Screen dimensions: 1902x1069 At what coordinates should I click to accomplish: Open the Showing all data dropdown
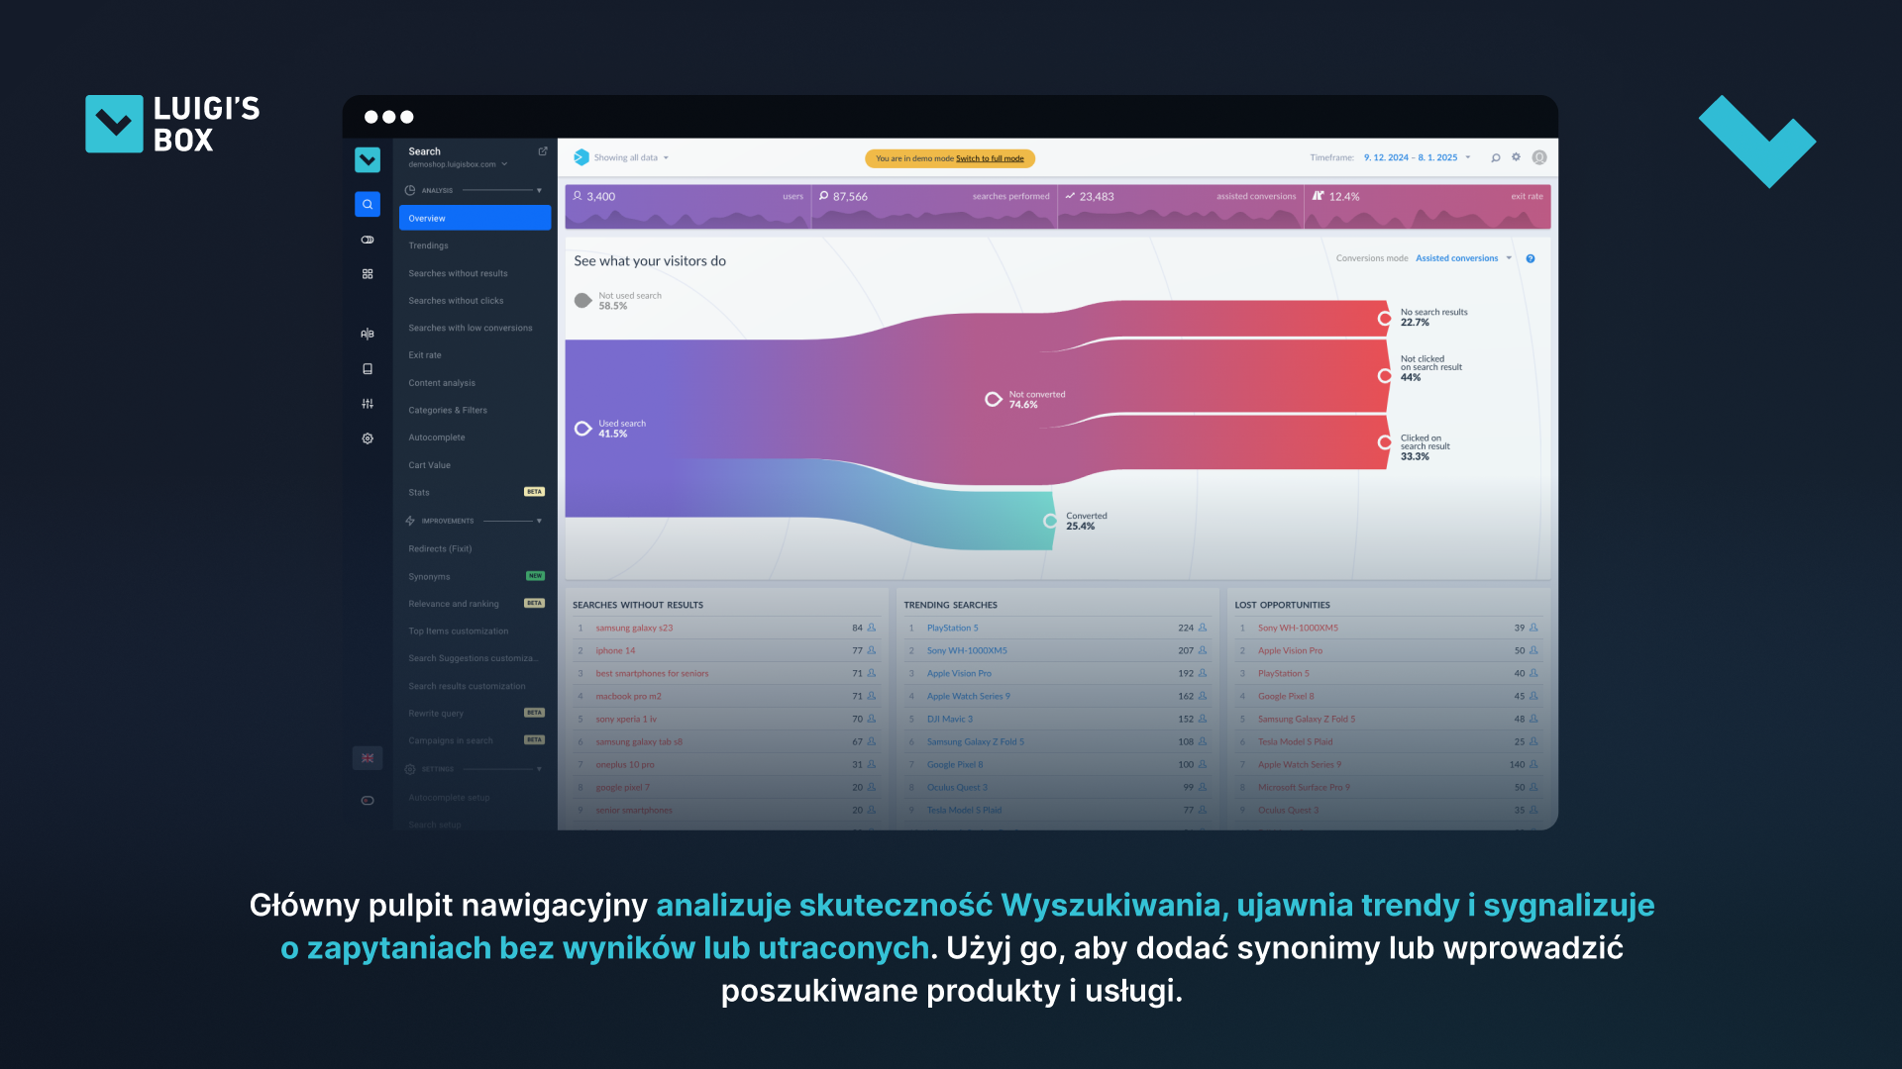tap(631, 157)
